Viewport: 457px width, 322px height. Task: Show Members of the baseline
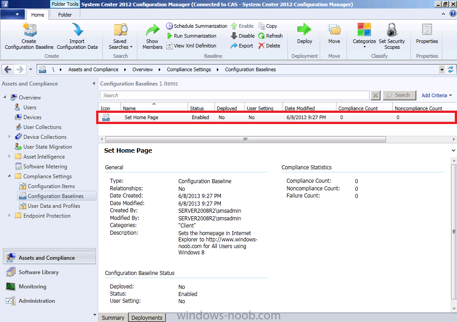point(152,36)
